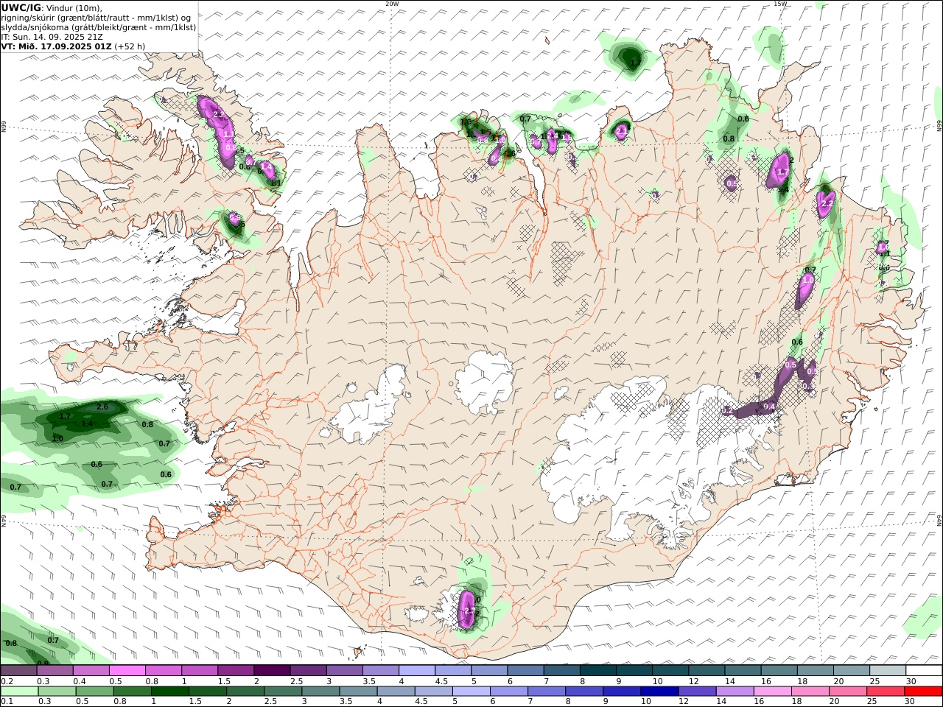
Task: Click the 0.4 snow value on the map by Vatnajökull
Action: (769, 407)
